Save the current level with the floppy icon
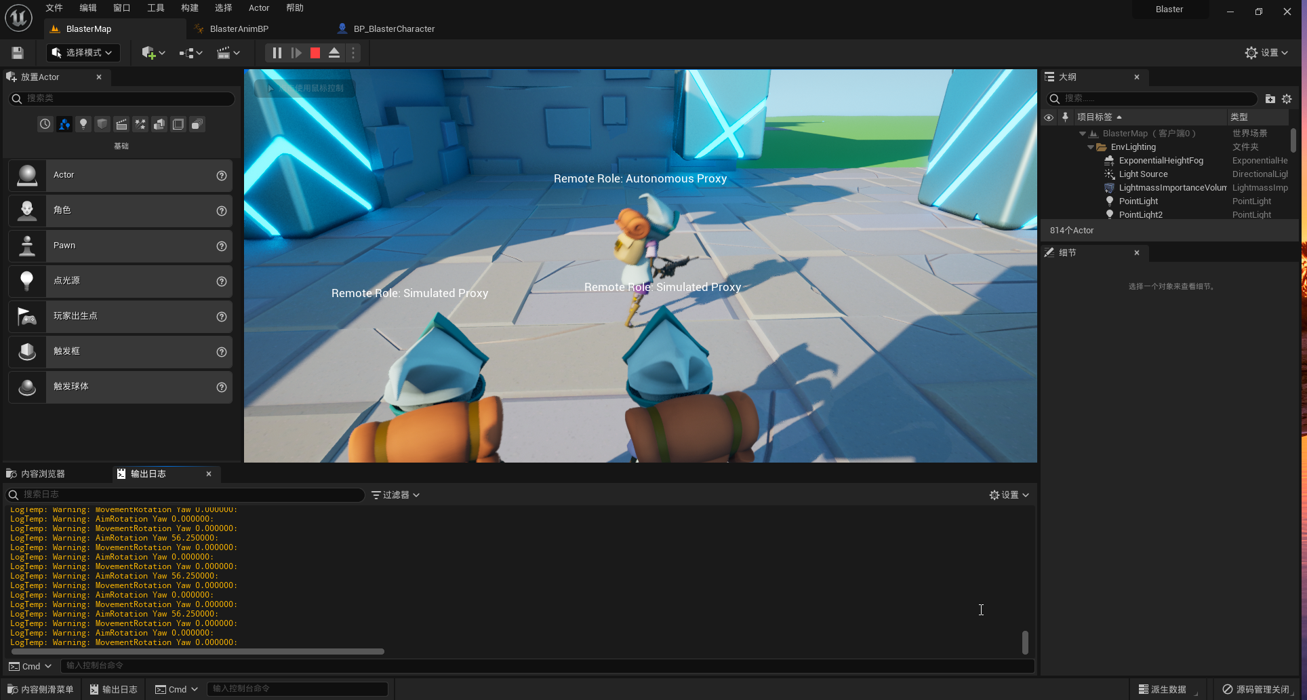This screenshot has width=1307, height=700. 18,53
